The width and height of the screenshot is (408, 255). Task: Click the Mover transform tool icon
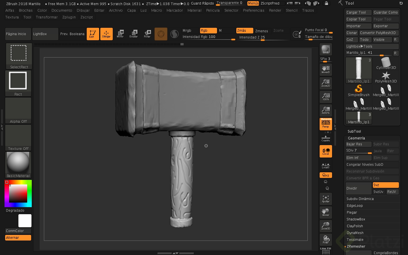(120, 34)
